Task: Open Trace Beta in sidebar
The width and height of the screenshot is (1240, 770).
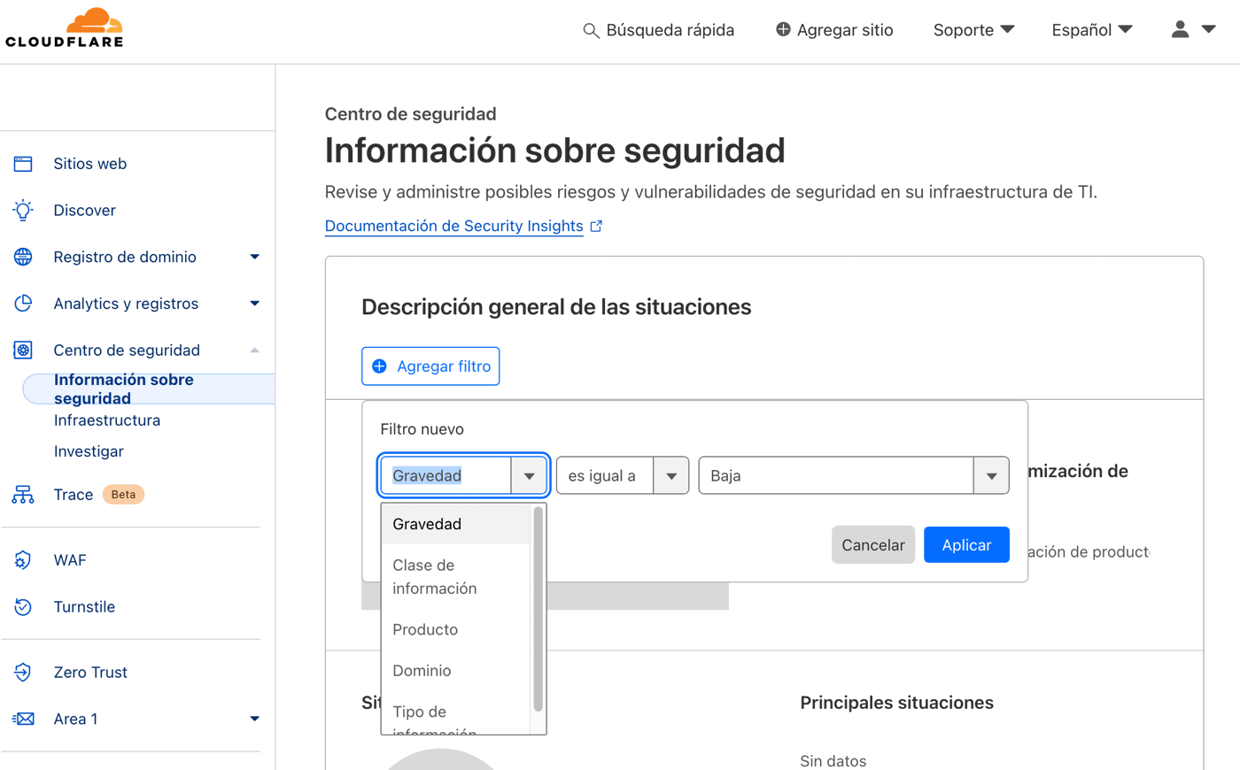Action: 98,495
